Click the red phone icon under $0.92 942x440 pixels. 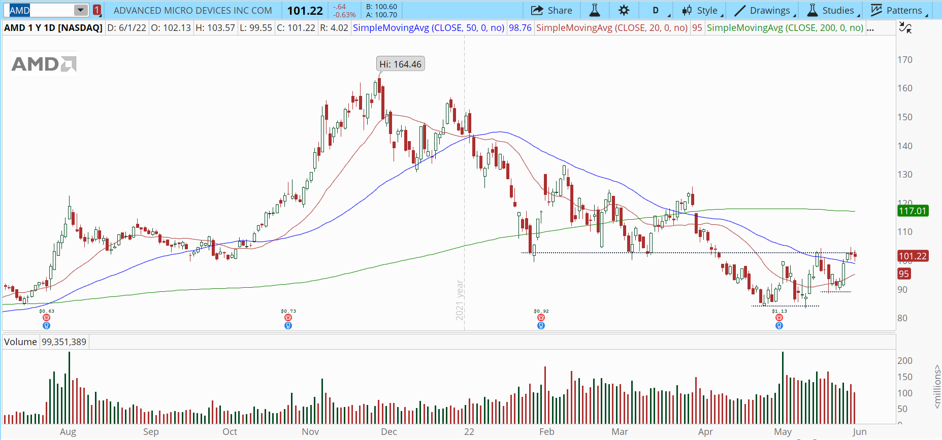541,318
